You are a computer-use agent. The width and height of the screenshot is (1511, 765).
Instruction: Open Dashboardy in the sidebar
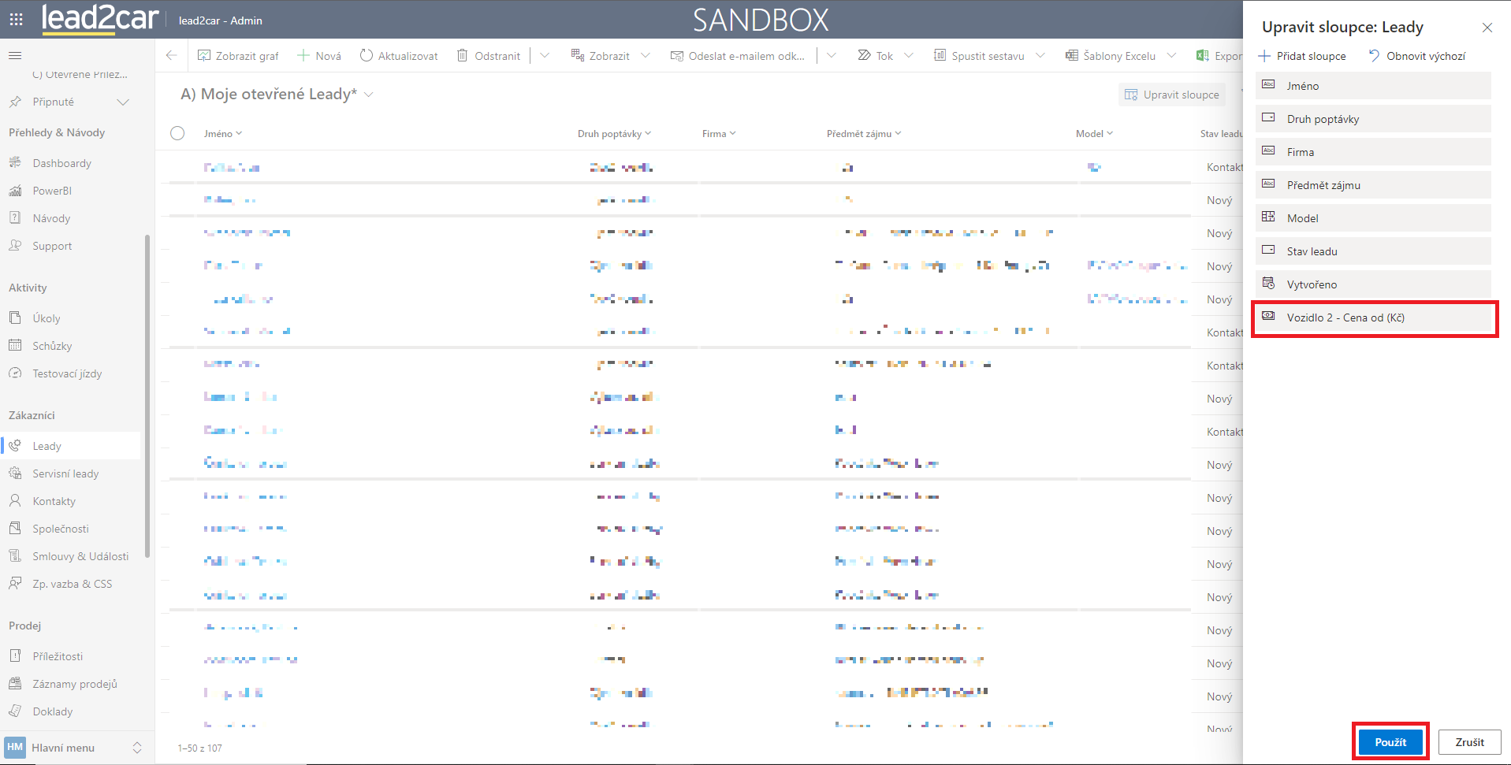(x=61, y=163)
